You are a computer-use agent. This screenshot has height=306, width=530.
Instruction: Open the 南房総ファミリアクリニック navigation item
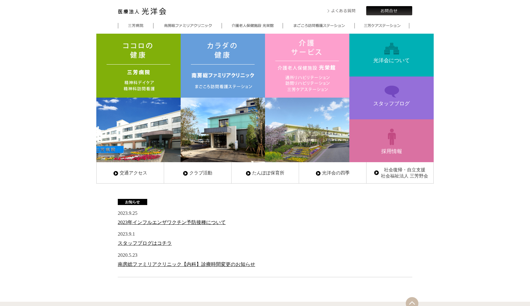click(187, 26)
